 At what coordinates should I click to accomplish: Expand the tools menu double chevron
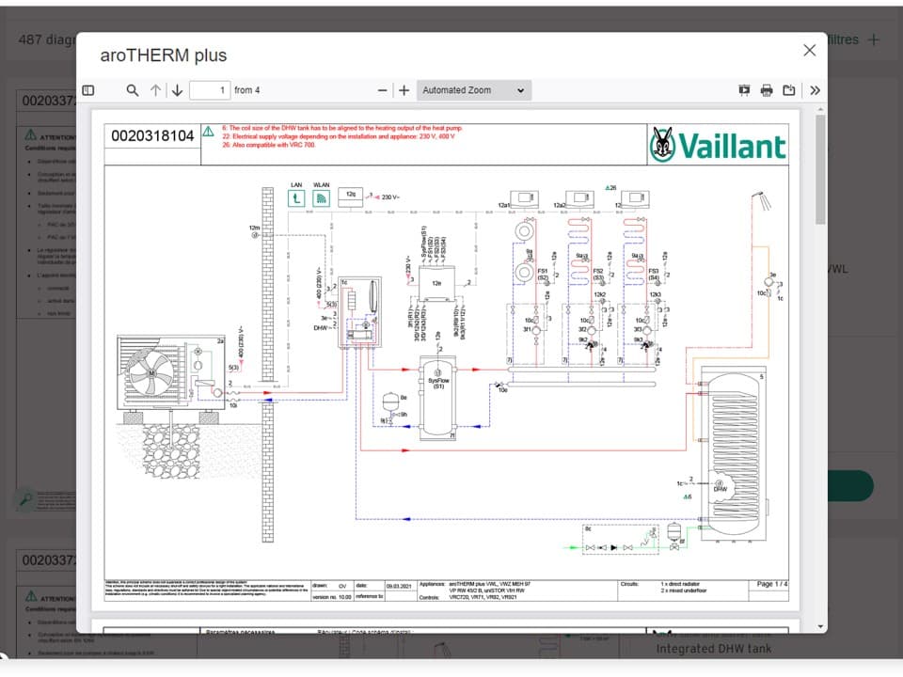coord(815,90)
